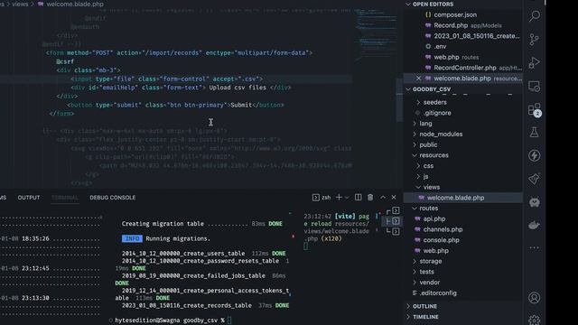The width and height of the screenshot is (578, 325).
Task: Open the Source Control view
Action: click(x=535, y=39)
